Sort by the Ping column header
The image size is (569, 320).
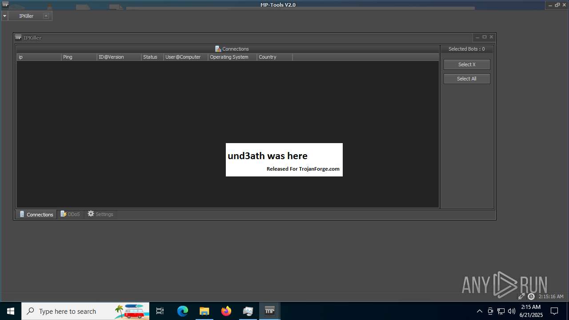pos(79,57)
